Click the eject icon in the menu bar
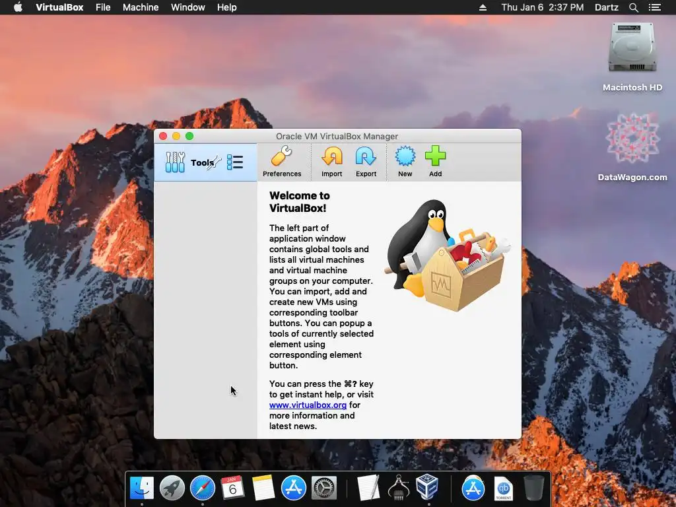Screen dimensions: 676x507 pos(483,7)
